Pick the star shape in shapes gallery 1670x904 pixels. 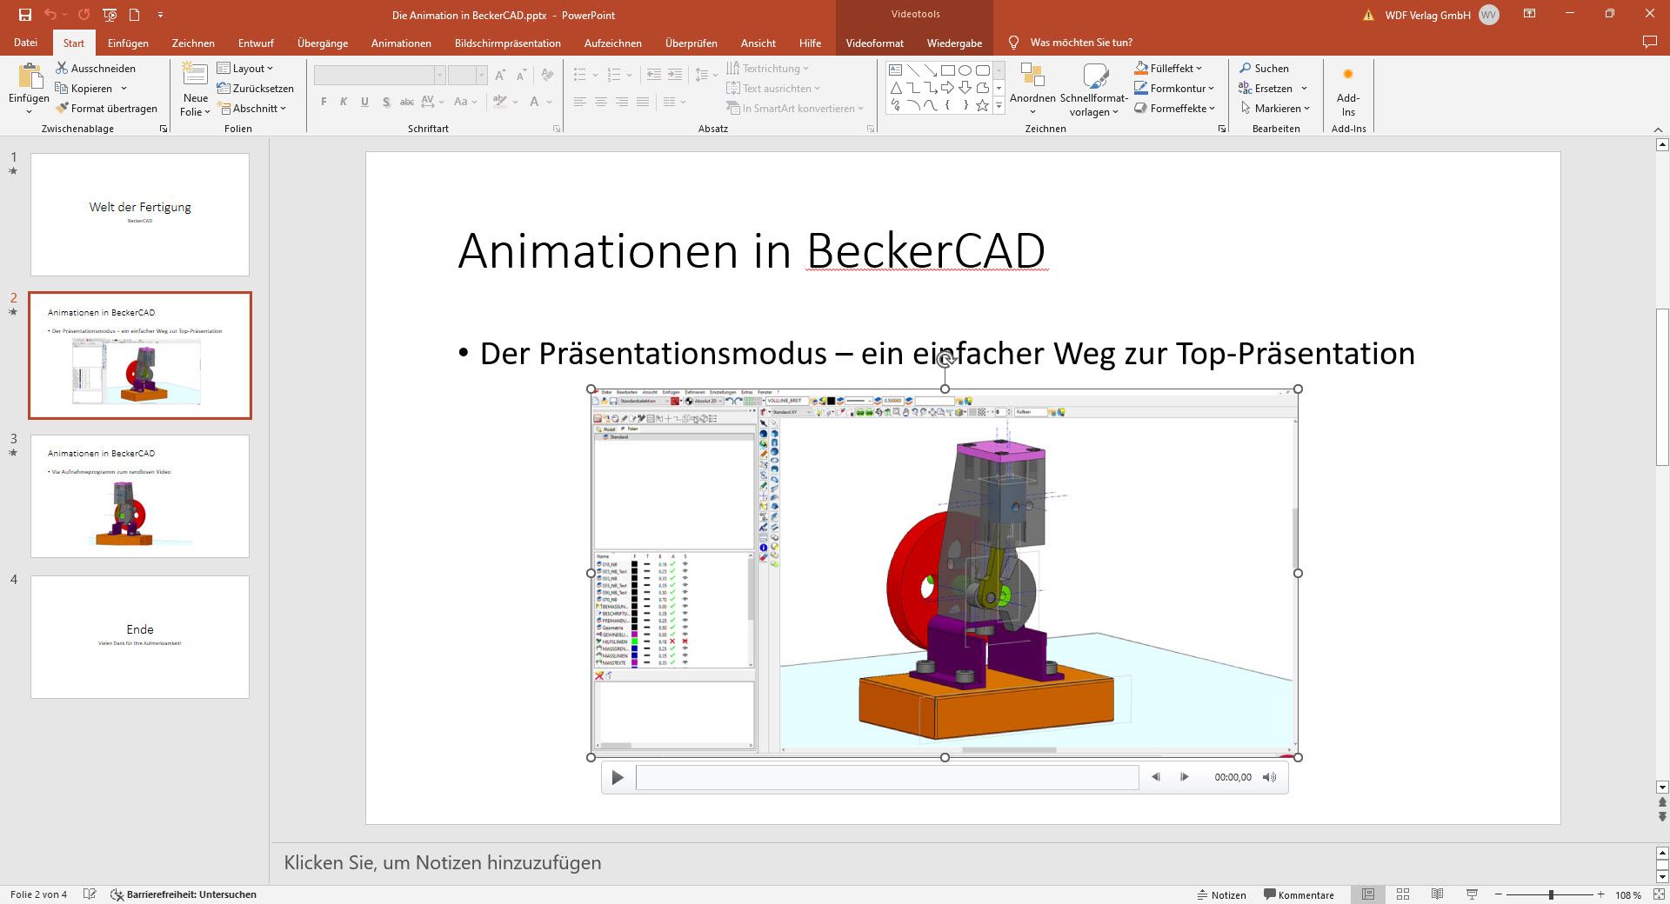(982, 105)
